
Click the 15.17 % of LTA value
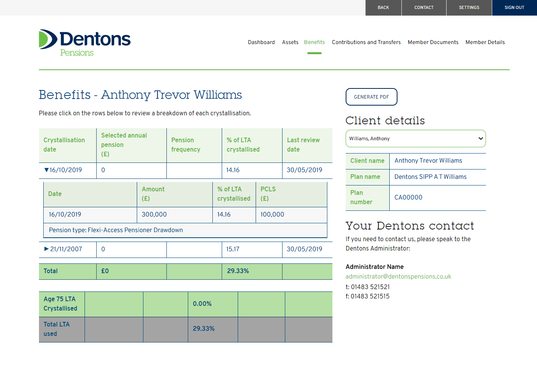pyautogui.click(x=233, y=249)
